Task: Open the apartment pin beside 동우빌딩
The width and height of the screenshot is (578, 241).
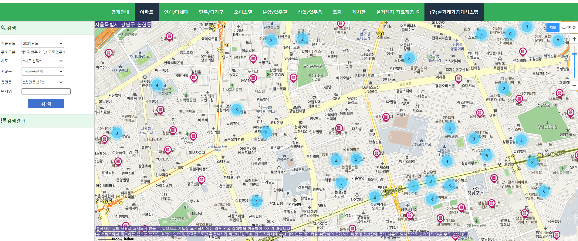Action: point(253,79)
